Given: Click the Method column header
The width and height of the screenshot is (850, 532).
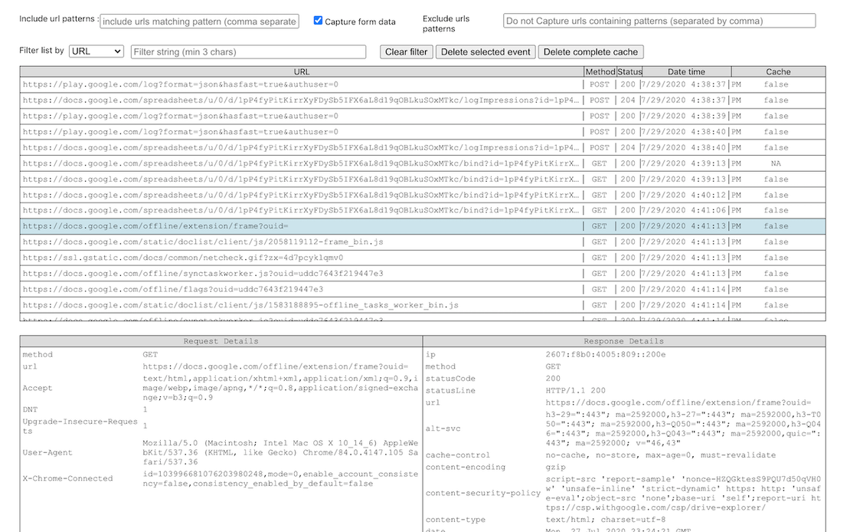Looking at the screenshot, I should click(x=600, y=72).
